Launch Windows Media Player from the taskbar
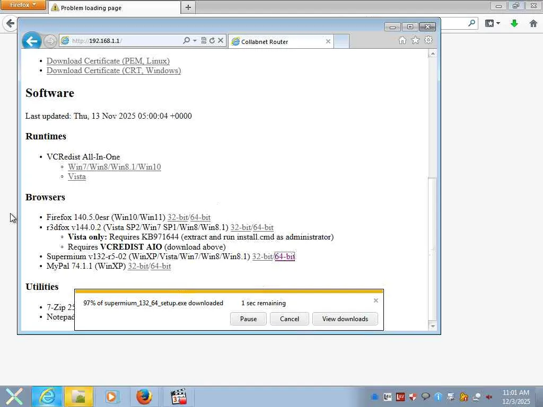Image resolution: width=543 pixels, height=407 pixels. coord(111,396)
